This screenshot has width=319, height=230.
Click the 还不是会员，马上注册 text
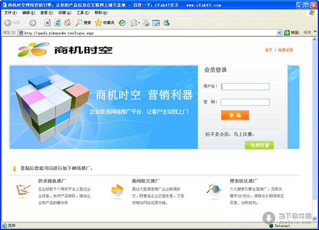click(x=230, y=134)
